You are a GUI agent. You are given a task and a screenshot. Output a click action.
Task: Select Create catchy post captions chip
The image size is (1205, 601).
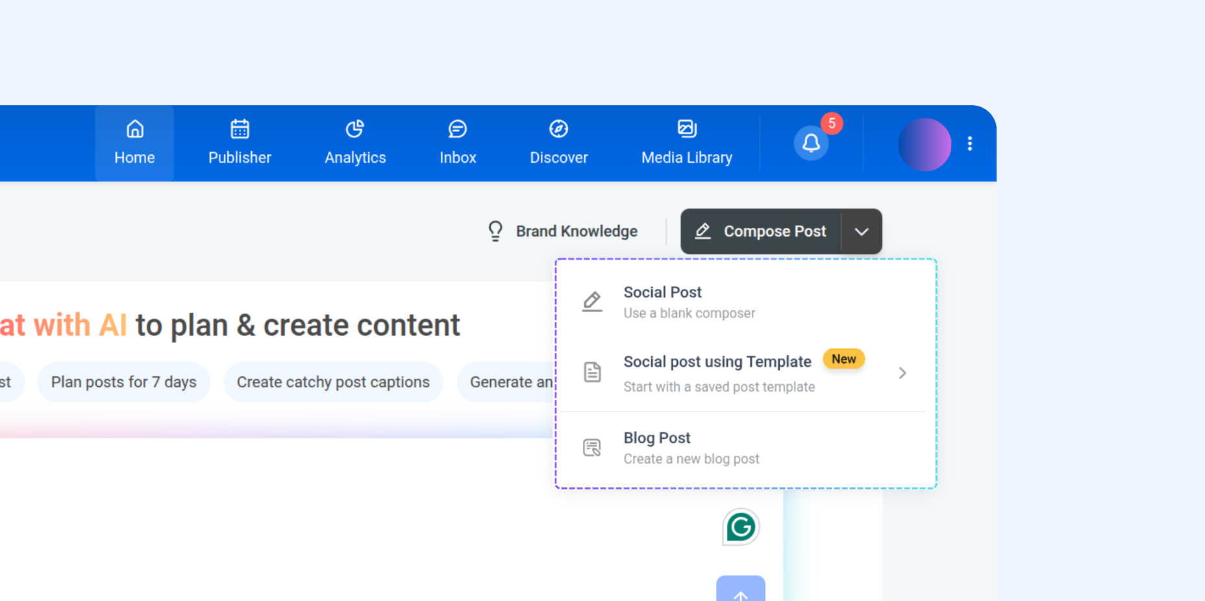(333, 382)
